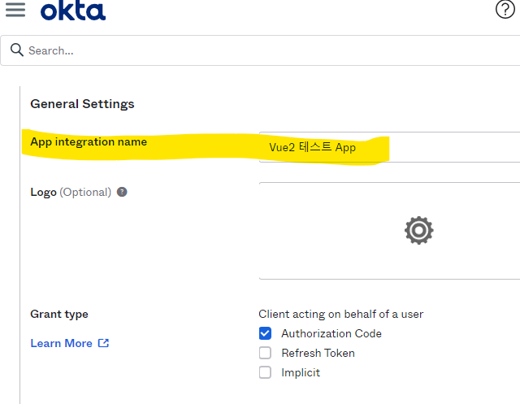Click the Logo (Optional) label
The image size is (520, 404).
(x=71, y=193)
